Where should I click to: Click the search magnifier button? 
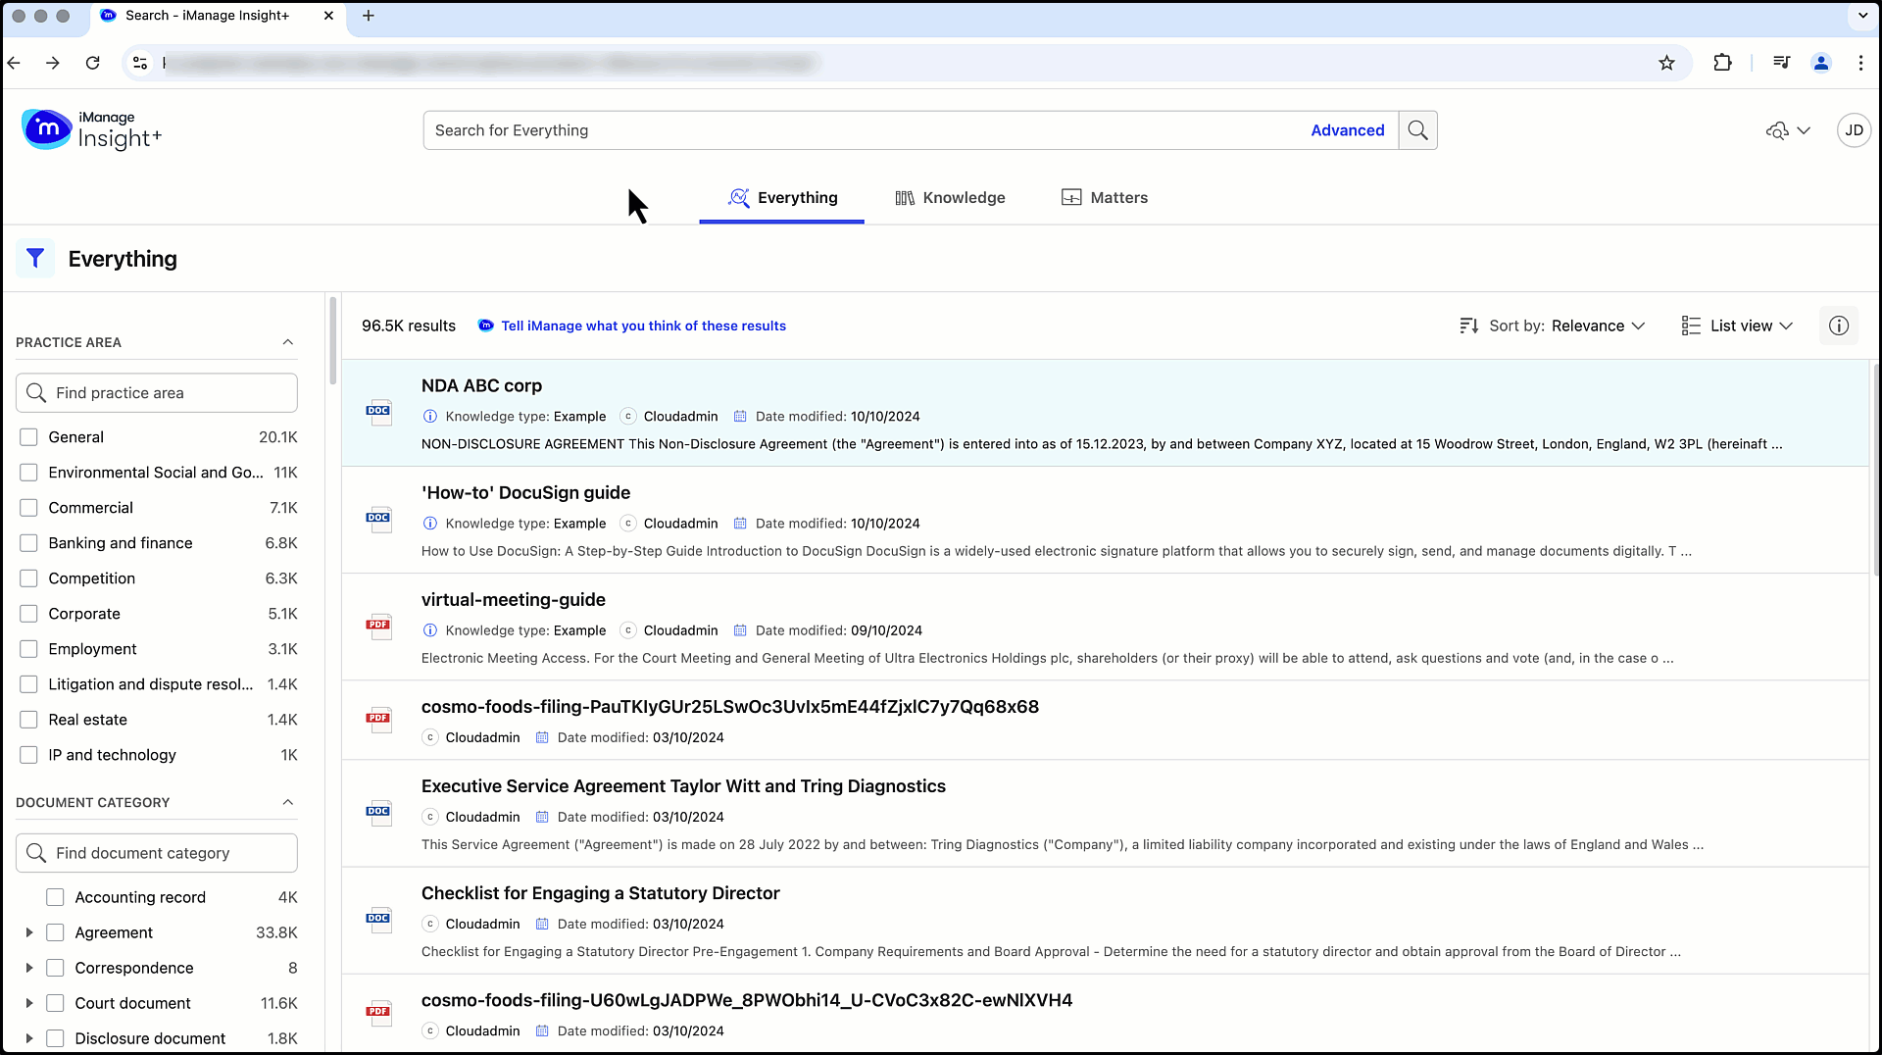pyautogui.click(x=1417, y=130)
